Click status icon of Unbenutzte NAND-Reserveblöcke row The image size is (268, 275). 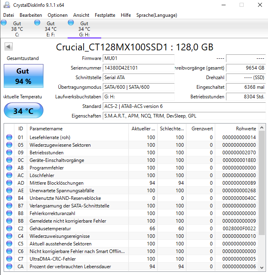click(x=9, y=198)
